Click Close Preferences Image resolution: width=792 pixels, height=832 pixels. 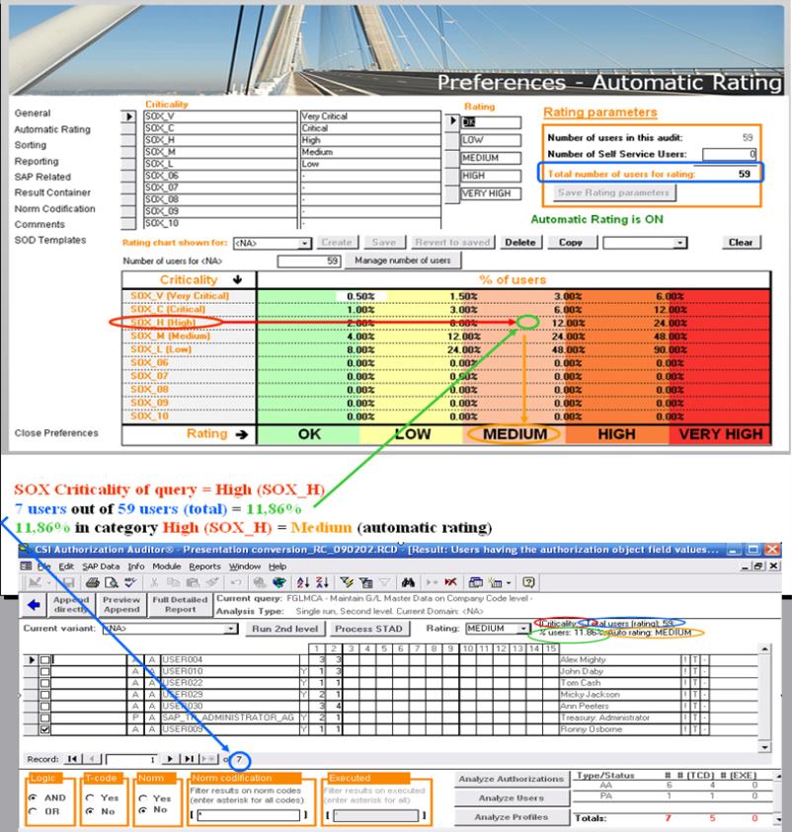click(56, 433)
